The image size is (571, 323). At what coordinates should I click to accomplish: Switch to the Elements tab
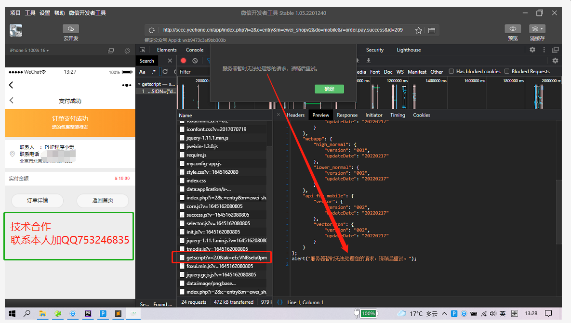[x=167, y=50]
